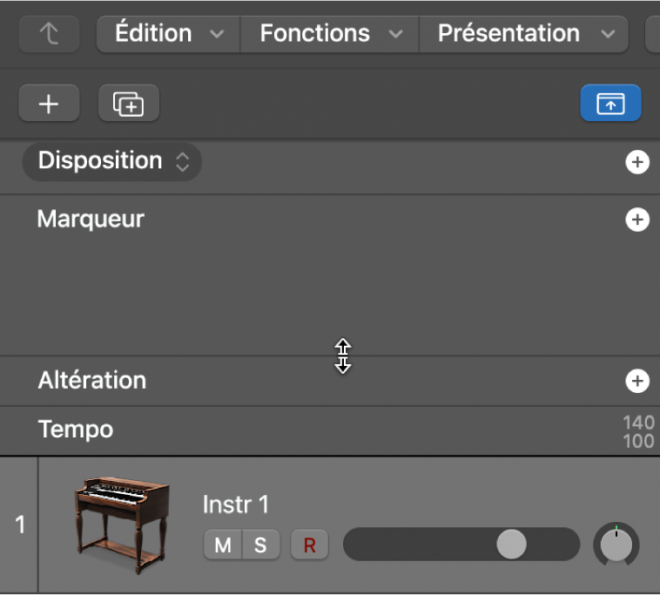Click the Instr 1 track name
This screenshot has width=660, height=596.
[x=236, y=505]
